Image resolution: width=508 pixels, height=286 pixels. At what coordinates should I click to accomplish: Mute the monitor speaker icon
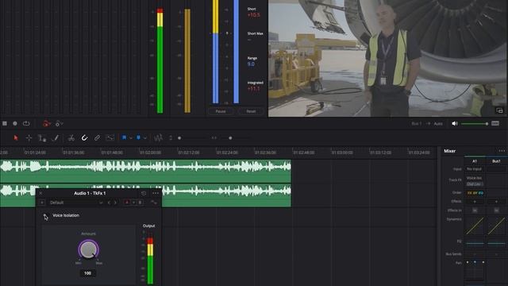pyautogui.click(x=455, y=124)
